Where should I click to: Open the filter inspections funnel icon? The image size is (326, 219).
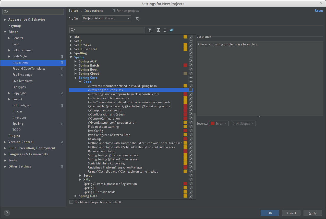pos(150,30)
